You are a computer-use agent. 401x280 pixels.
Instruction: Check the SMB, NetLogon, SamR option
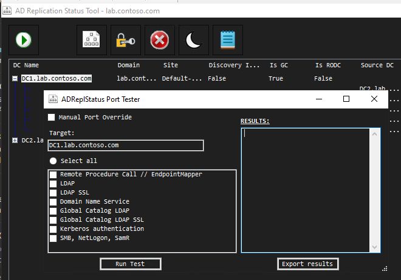(53, 238)
